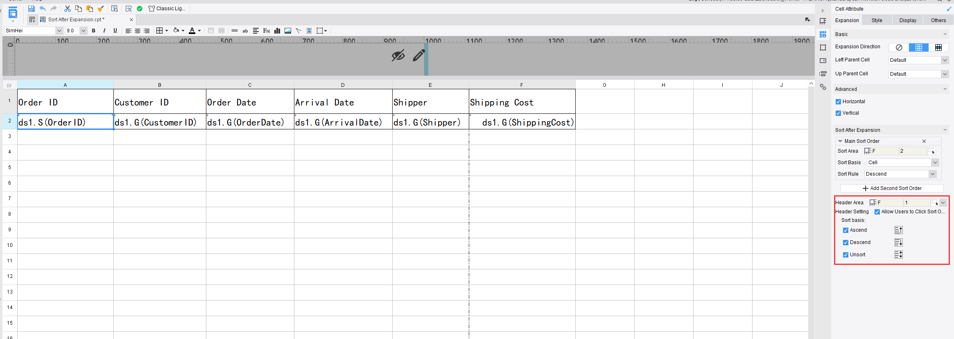954x339 pixels.
Task: Click Add Second Sort Order button
Action: pyautogui.click(x=892, y=188)
